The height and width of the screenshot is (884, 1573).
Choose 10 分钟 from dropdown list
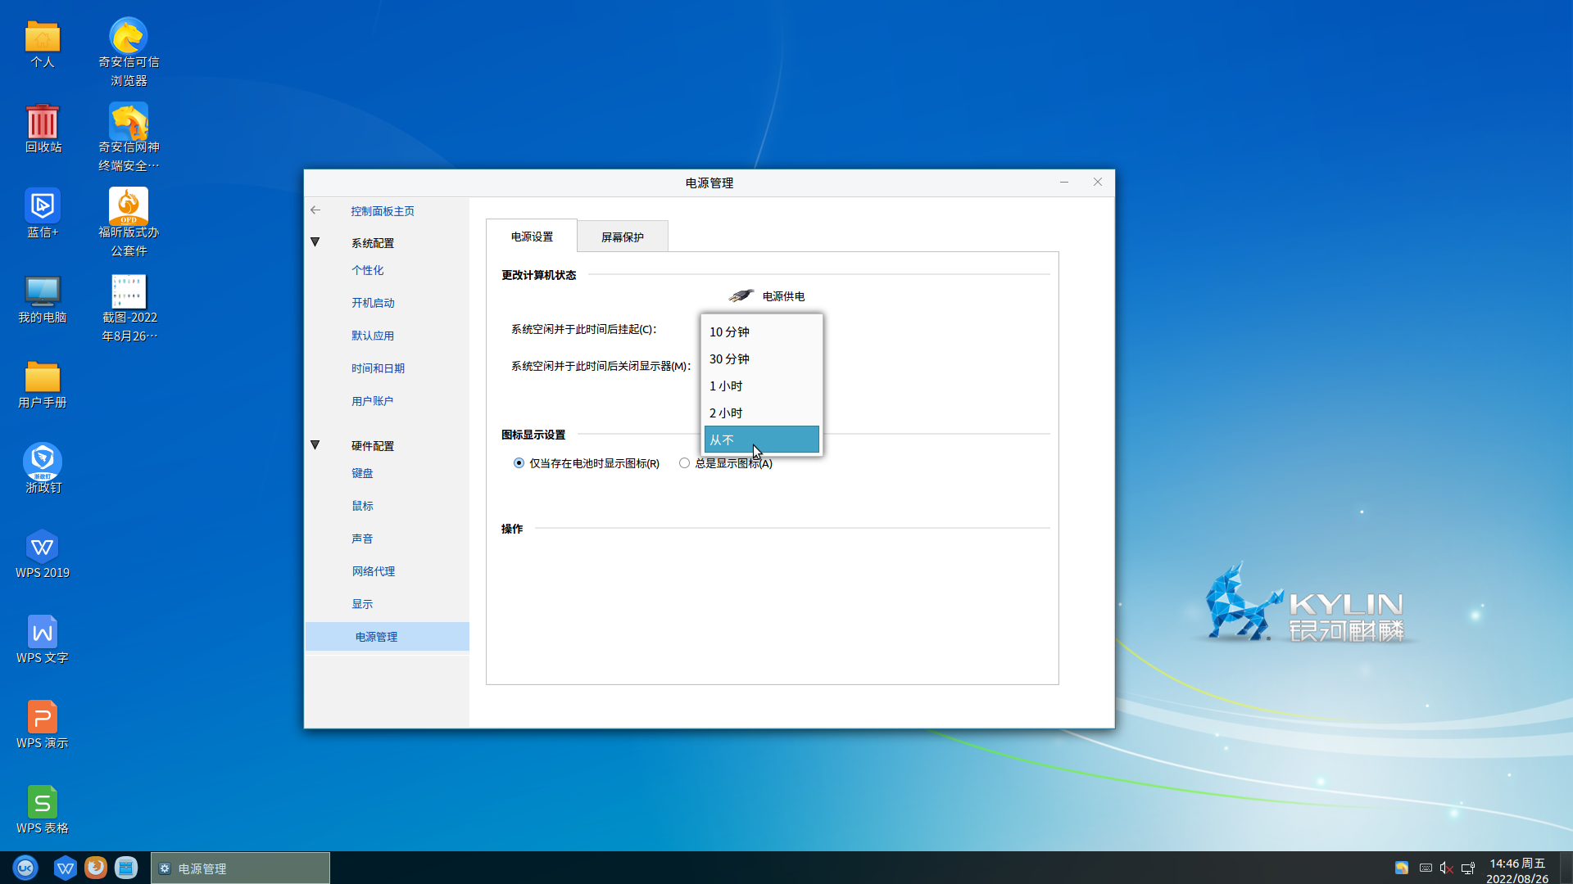[x=762, y=331]
